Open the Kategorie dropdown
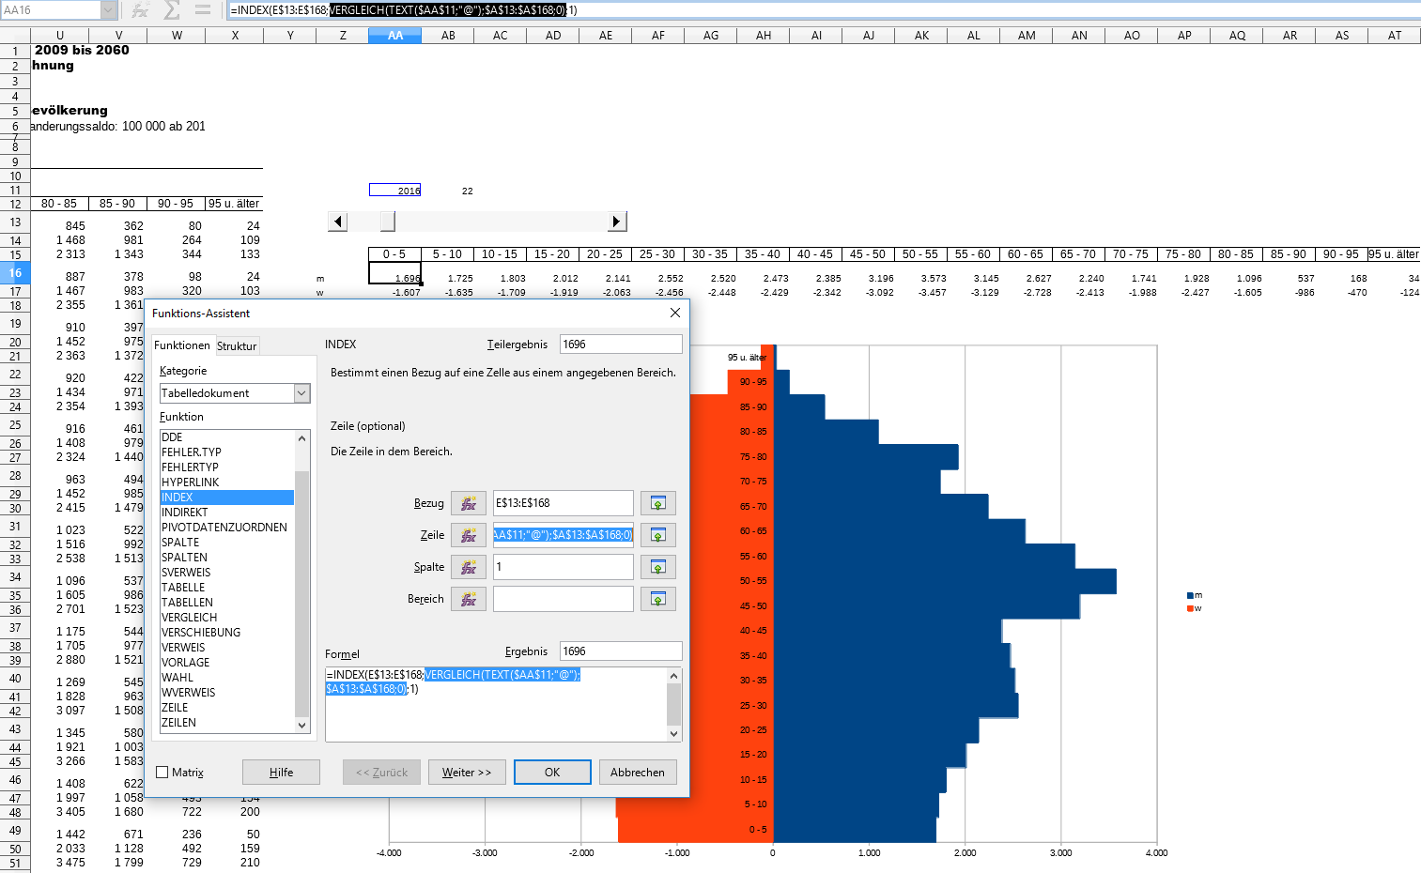Image resolution: width=1421 pixels, height=873 pixels. 301,393
